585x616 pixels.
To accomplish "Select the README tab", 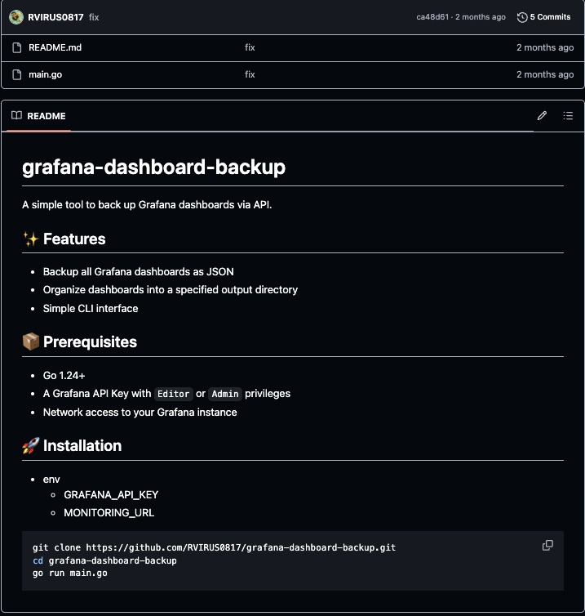I will [x=38, y=116].
